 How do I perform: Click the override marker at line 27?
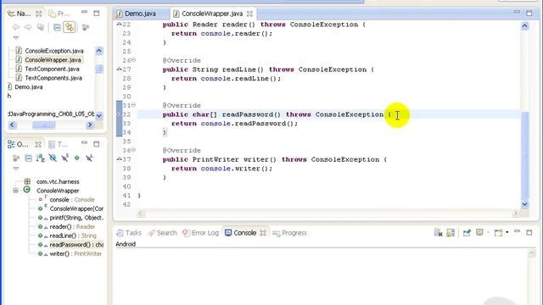119,69
